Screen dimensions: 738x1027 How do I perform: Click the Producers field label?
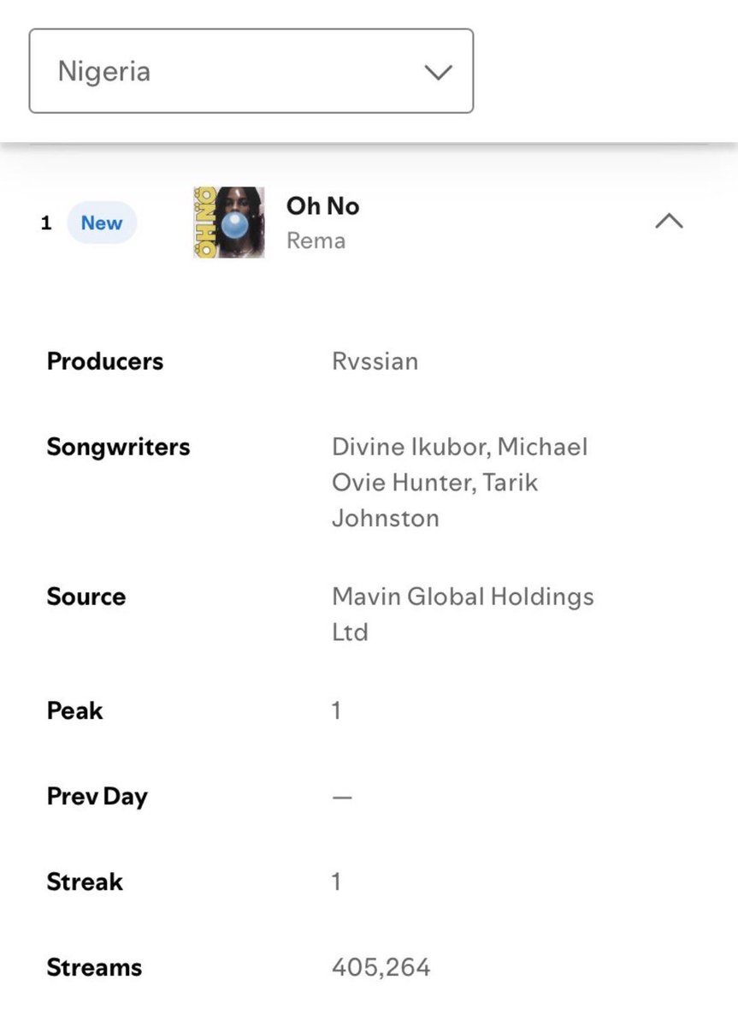tap(104, 361)
